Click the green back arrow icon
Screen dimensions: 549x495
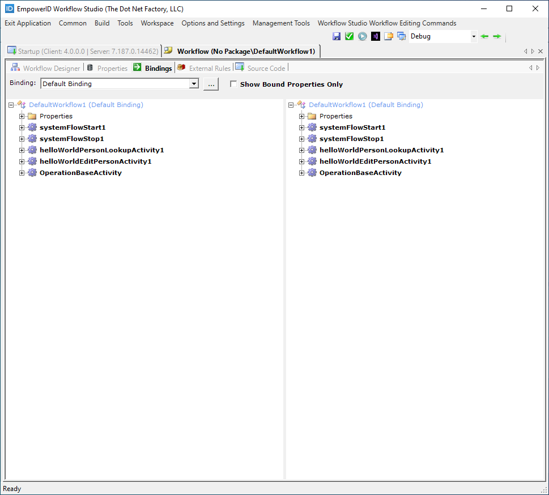point(484,36)
